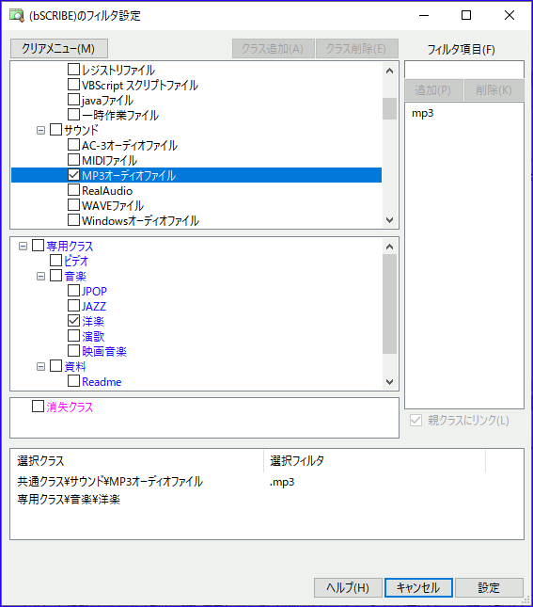The image size is (533, 607).
Task: Select the JPOP tree item label
Action: click(x=94, y=291)
